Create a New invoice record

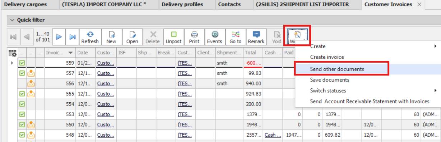coord(111,37)
